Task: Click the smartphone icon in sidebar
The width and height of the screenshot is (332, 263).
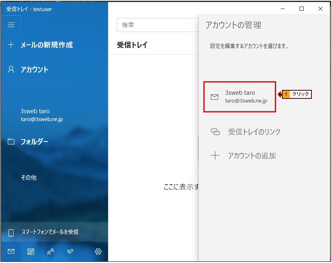Action: coord(11,233)
